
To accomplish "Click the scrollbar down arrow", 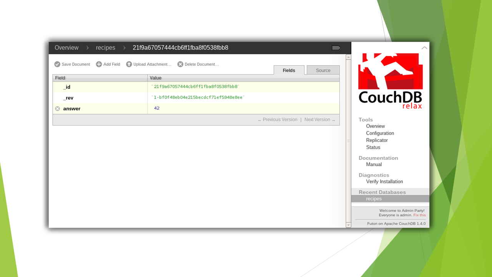I will click(x=349, y=225).
